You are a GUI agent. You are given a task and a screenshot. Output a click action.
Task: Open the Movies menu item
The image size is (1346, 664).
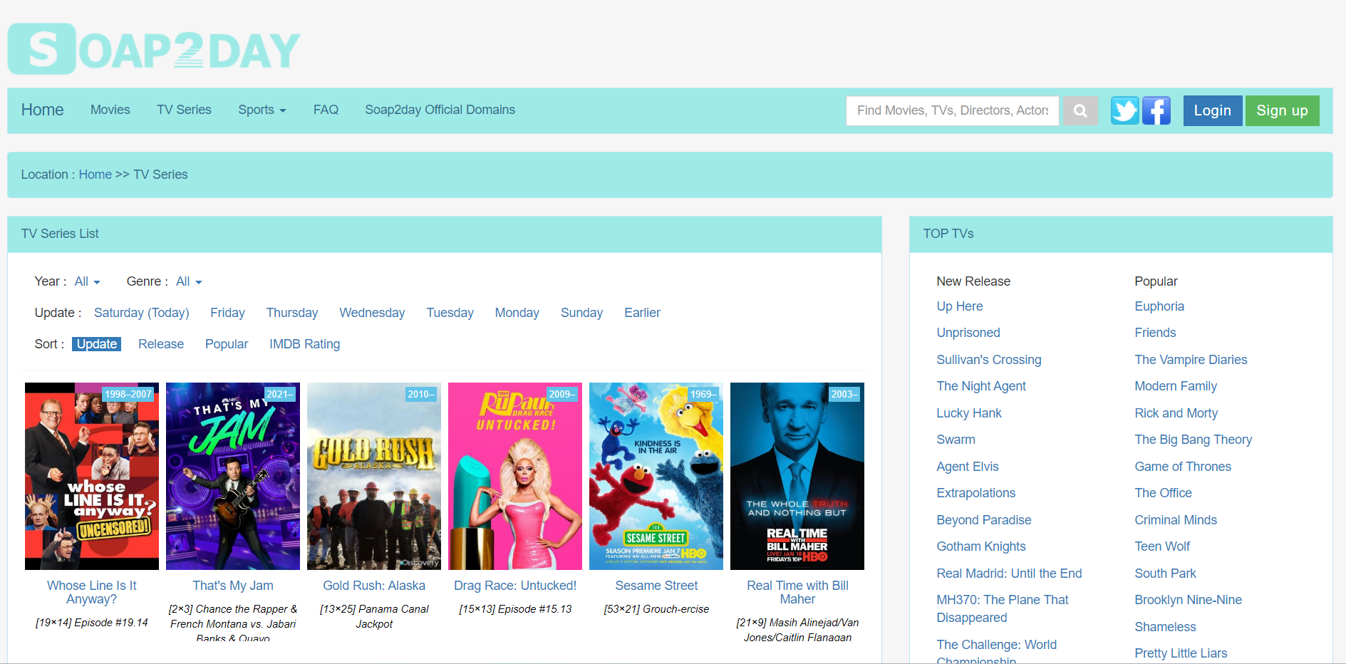tap(110, 110)
